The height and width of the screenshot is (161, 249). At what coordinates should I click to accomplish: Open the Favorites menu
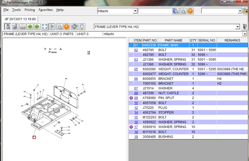tap(46, 10)
